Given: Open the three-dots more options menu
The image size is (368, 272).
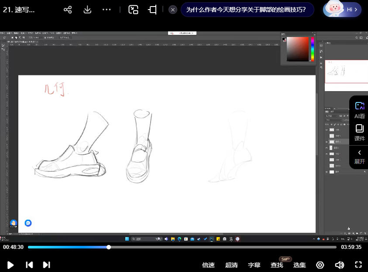Looking at the screenshot, I should (107, 10).
